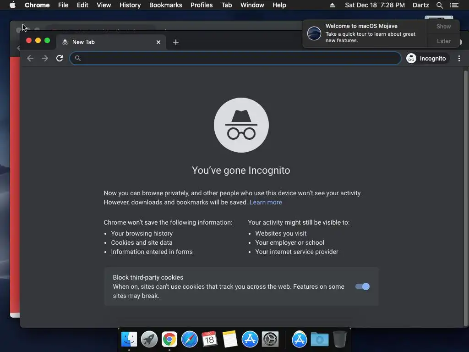Toggle Block third-party cookies switch
This screenshot has width=469, height=352.
pyautogui.click(x=362, y=286)
